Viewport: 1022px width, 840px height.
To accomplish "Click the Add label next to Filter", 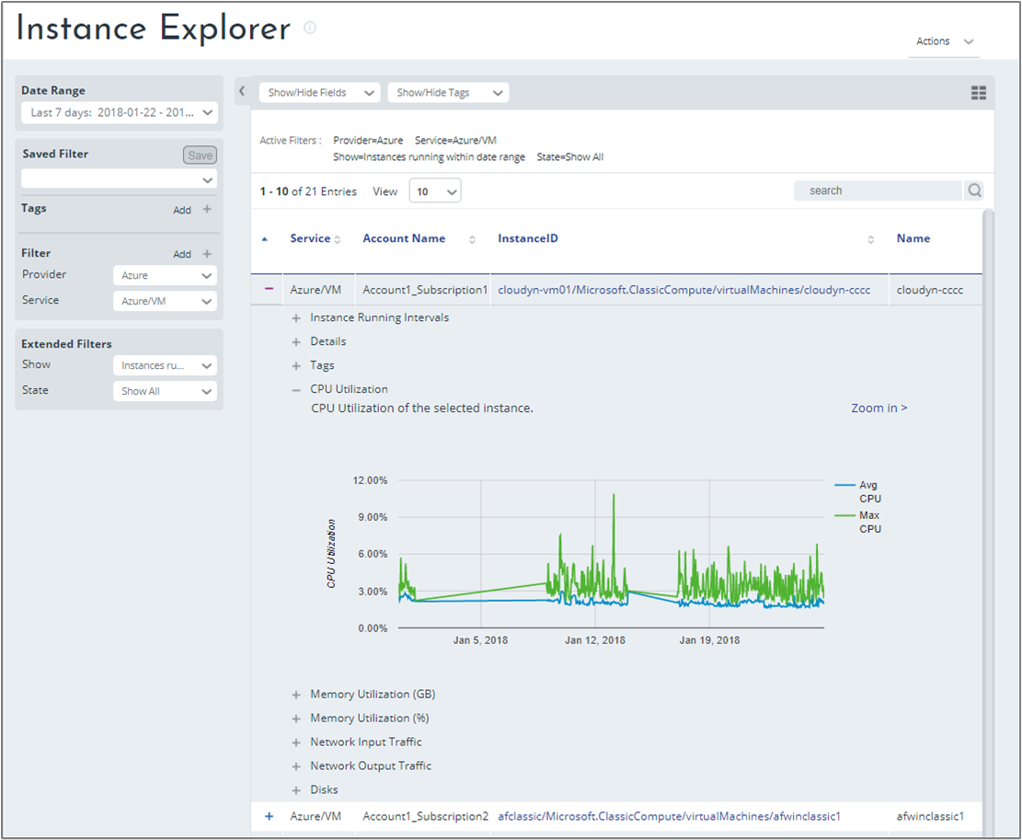I will click(182, 254).
